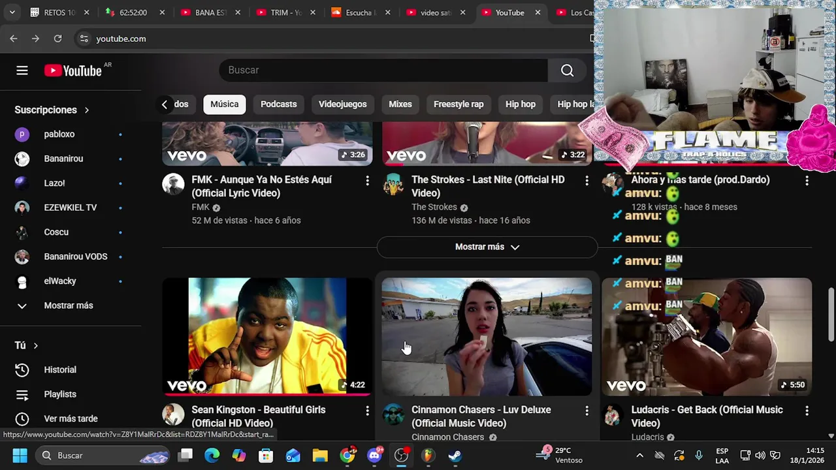Image resolution: width=836 pixels, height=470 pixels.
Task: Open Bananirou VODS channel subscription
Action: (x=71, y=257)
